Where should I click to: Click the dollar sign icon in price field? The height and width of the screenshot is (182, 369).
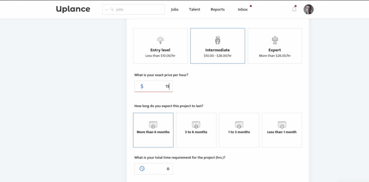tap(142, 86)
